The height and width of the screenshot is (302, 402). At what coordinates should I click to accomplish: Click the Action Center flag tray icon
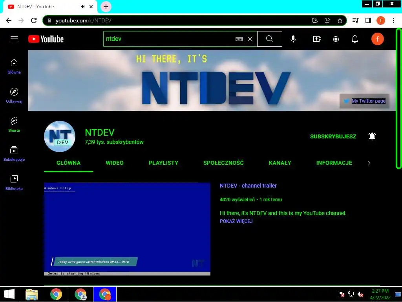(x=341, y=294)
